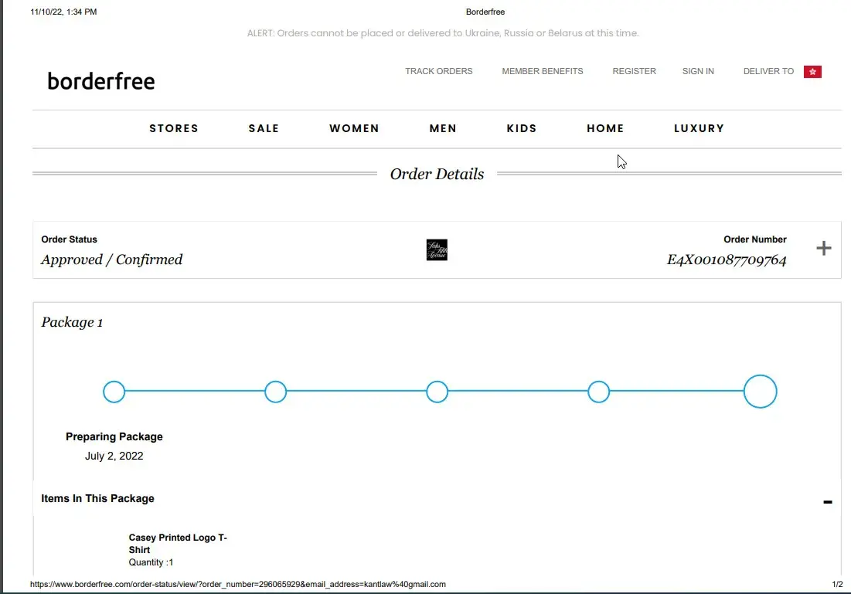Collapse Items In This Package section
The image size is (851, 594).
827,502
